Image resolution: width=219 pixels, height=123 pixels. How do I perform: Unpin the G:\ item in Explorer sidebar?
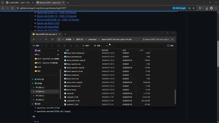(x=58, y=55)
